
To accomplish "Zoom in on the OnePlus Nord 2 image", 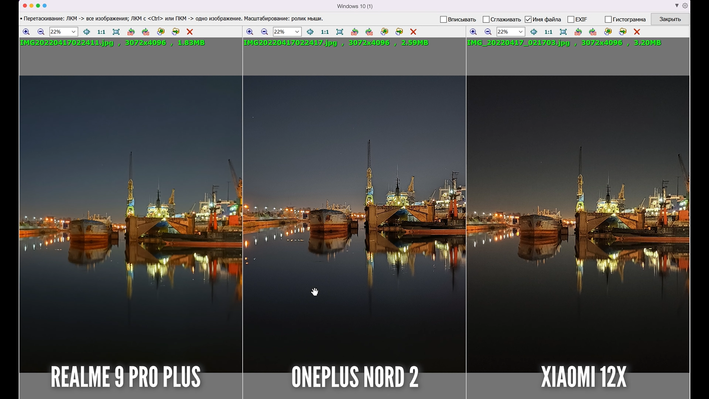I will (x=250, y=32).
